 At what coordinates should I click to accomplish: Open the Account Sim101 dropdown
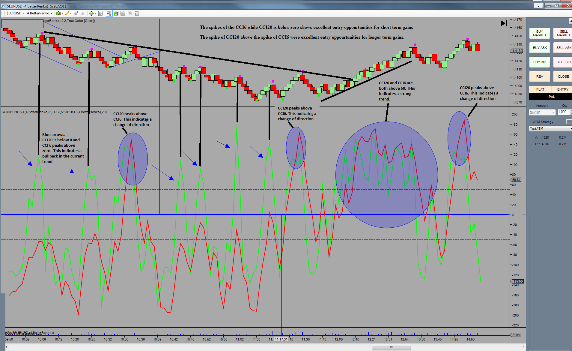[x=542, y=112]
